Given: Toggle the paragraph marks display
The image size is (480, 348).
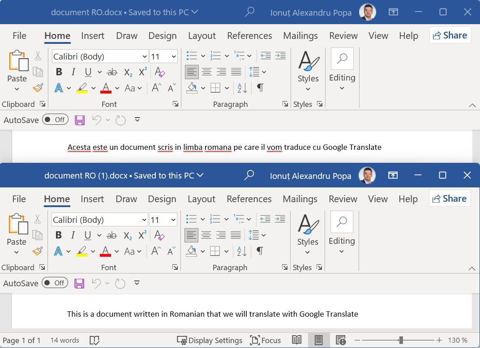Looking at the screenshot, I should [260, 88].
